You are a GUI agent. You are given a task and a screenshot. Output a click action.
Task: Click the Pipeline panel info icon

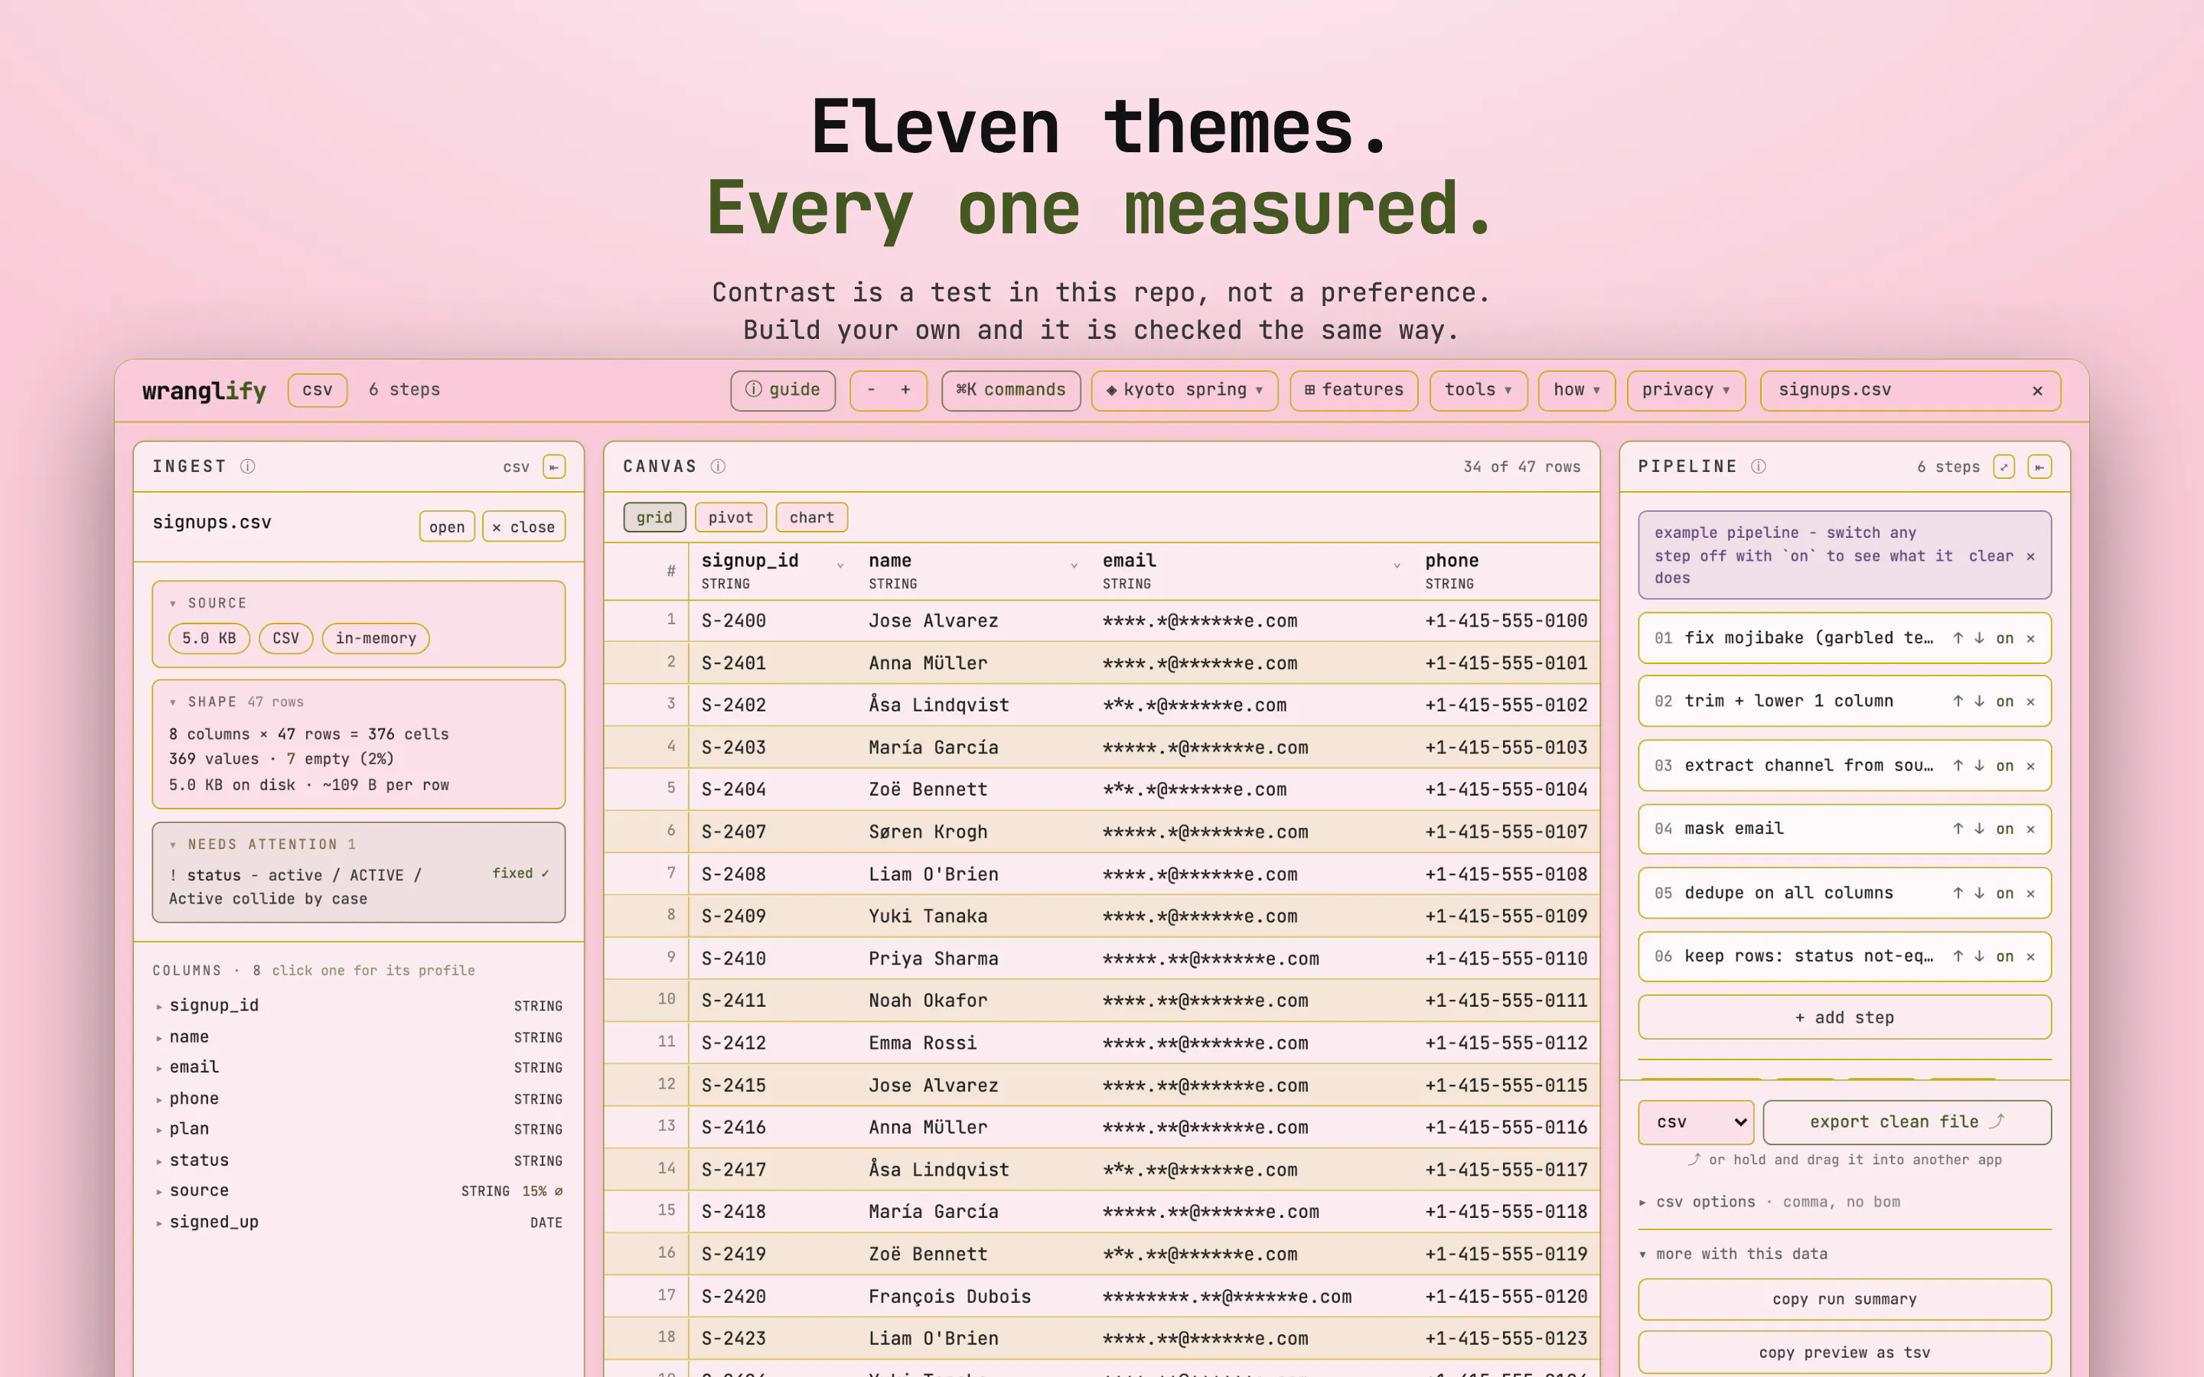pyautogui.click(x=1759, y=467)
